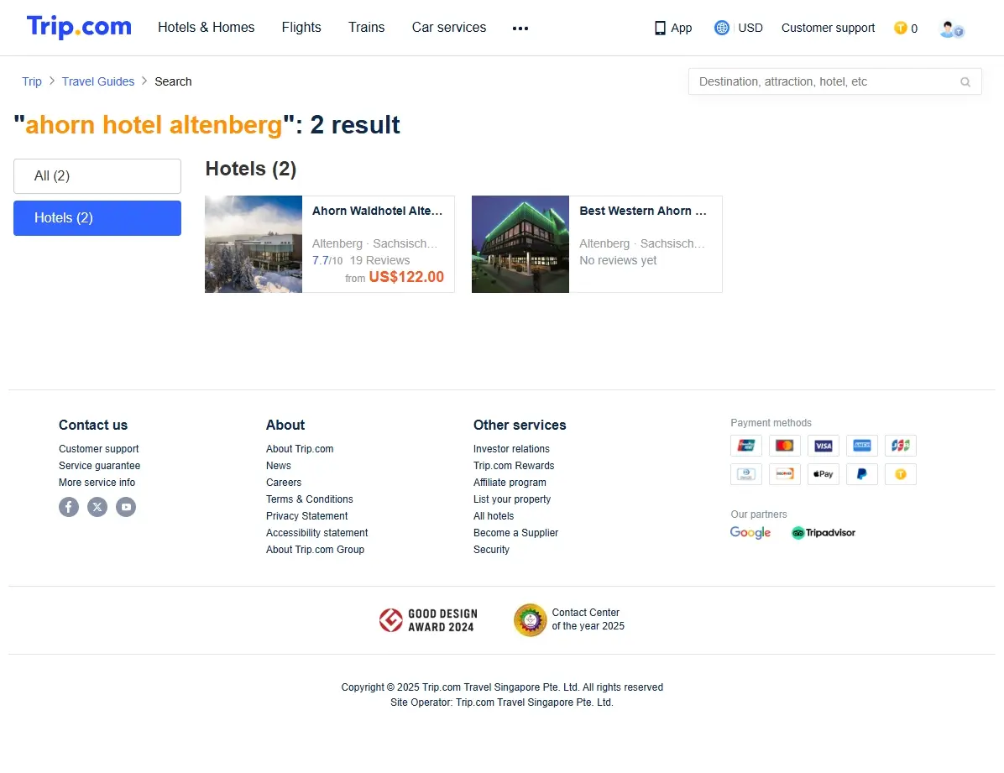This screenshot has width=1004, height=773.
Task: Open the Facebook social icon
Action: point(69,507)
